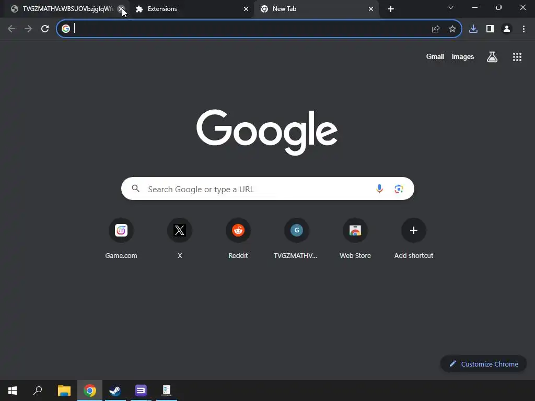The width and height of the screenshot is (535, 401).
Task: Switch to the Extensions tab
Action: (192, 9)
